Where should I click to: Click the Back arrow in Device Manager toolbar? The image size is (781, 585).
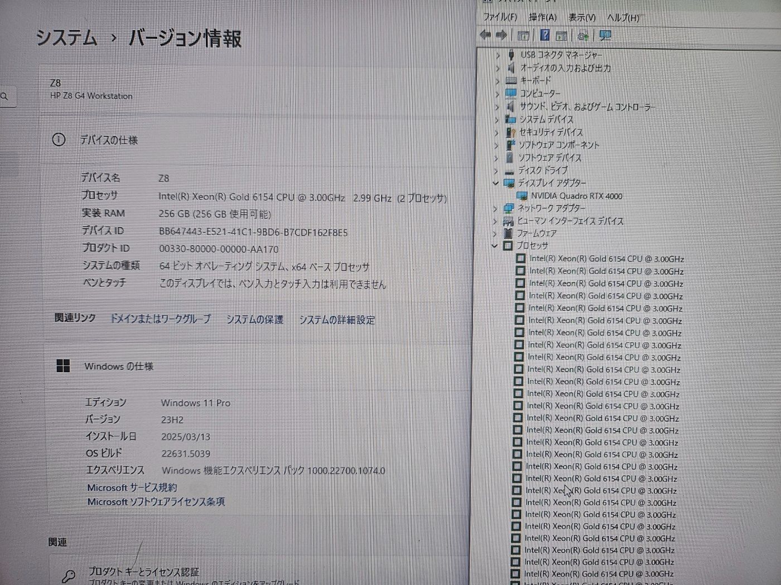tap(485, 35)
